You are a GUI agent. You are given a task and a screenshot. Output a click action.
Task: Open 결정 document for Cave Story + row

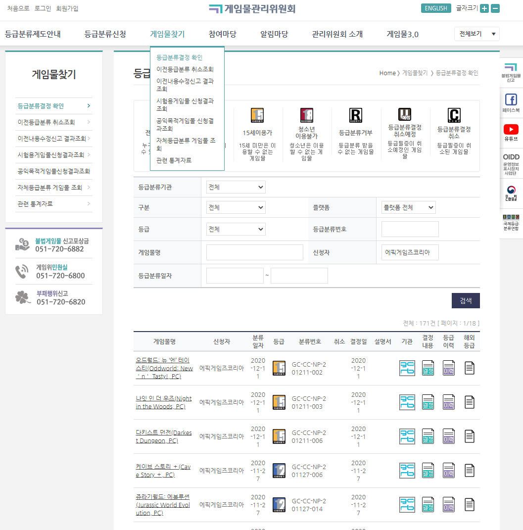pos(428,471)
